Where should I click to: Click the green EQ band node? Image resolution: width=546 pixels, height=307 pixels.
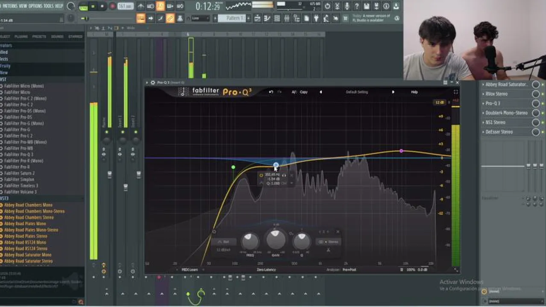point(233,167)
